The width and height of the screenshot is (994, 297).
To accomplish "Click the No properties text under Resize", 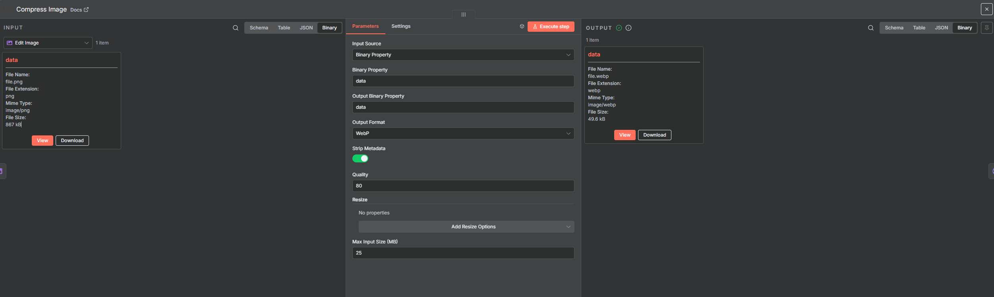I will click(374, 213).
